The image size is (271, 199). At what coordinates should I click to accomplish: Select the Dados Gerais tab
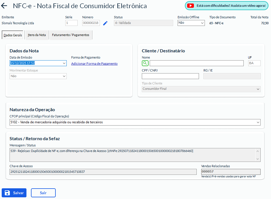(13, 35)
